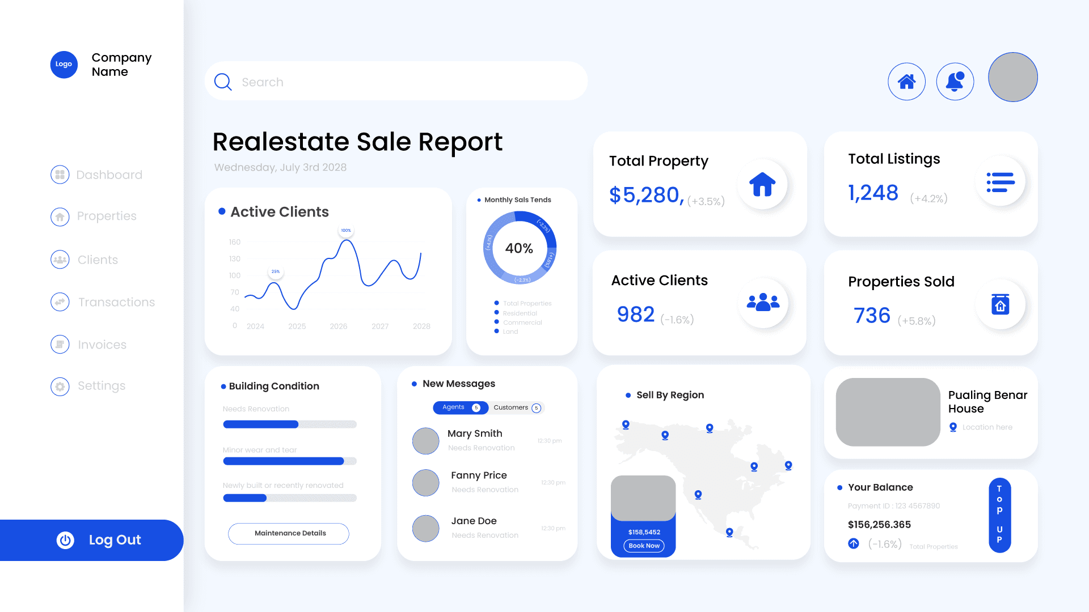
Task: Open notifications bell icon
Action: (x=955, y=82)
